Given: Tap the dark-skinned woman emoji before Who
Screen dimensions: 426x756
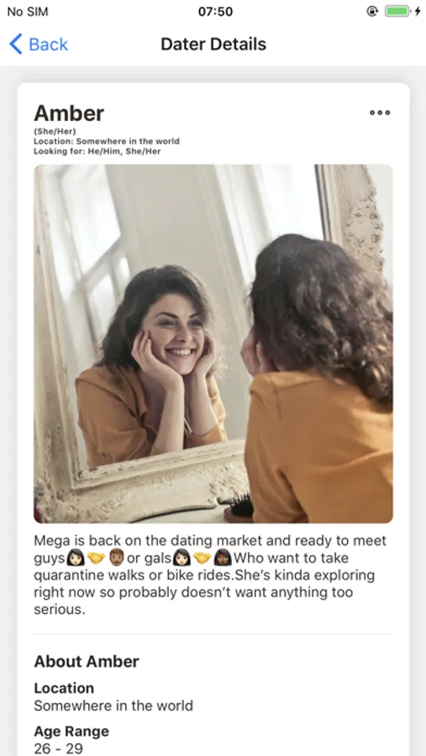Looking at the screenshot, I should [x=223, y=558].
